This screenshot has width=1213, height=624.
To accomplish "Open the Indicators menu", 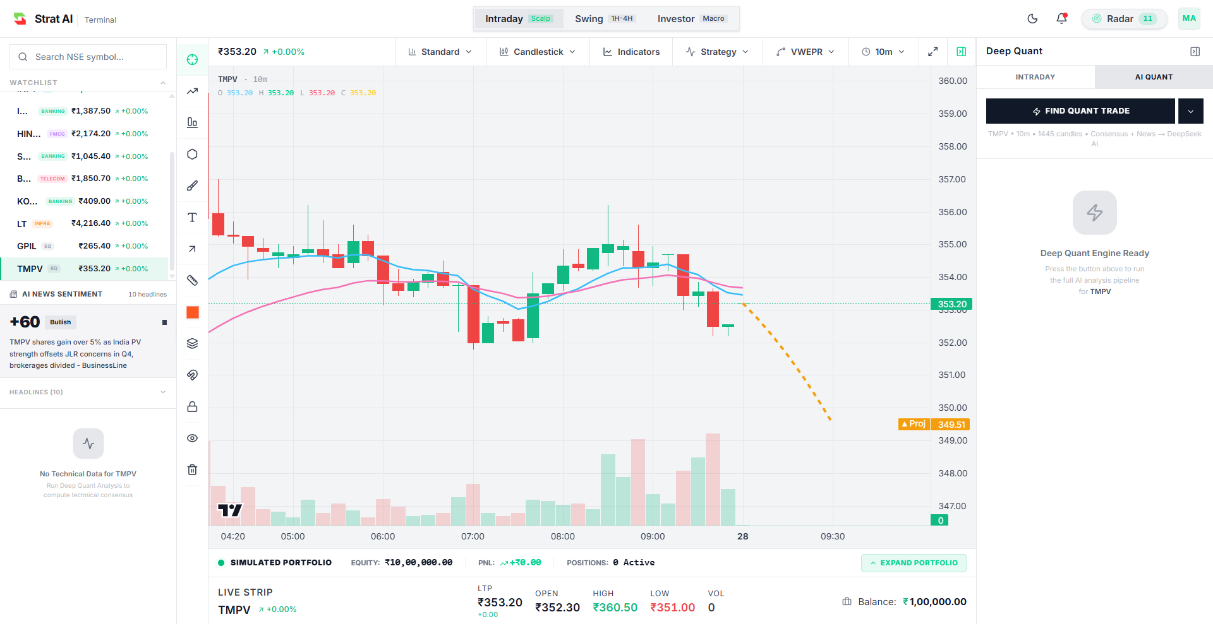I will [x=631, y=52].
